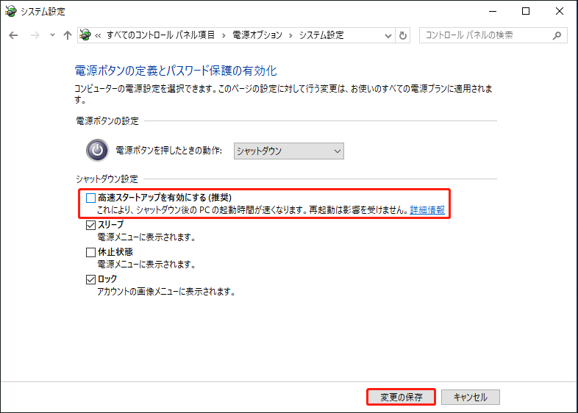Image resolution: width=578 pixels, height=413 pixels.
Task: Click the forward navigation arrow
Action: (35, 35)
